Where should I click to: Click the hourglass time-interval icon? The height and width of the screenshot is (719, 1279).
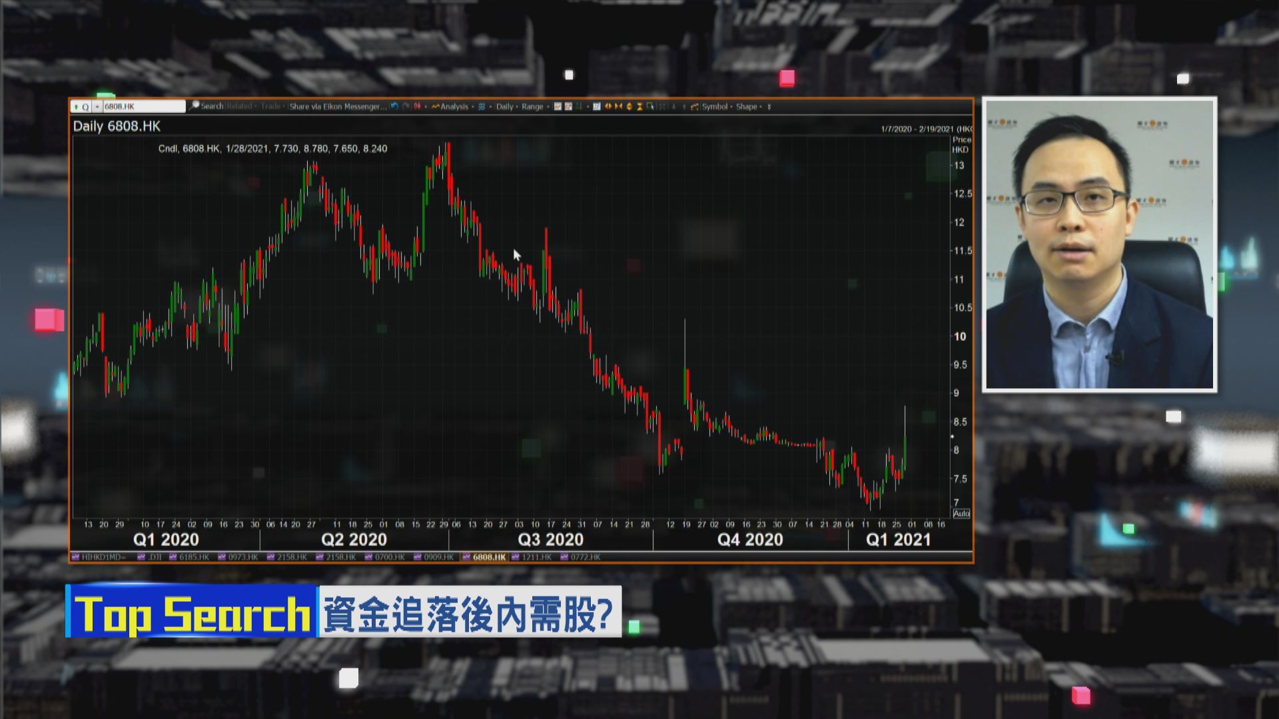coord(639,107)
